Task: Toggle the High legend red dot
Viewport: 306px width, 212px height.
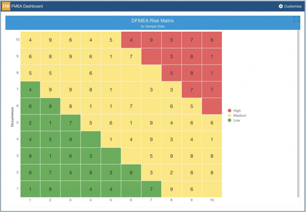Action: pos(229,111)
